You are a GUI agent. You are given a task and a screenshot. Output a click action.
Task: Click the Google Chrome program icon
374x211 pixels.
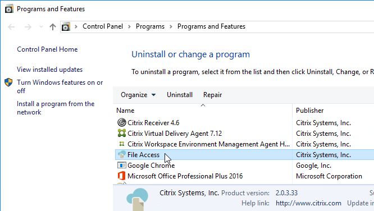(122, 165)
